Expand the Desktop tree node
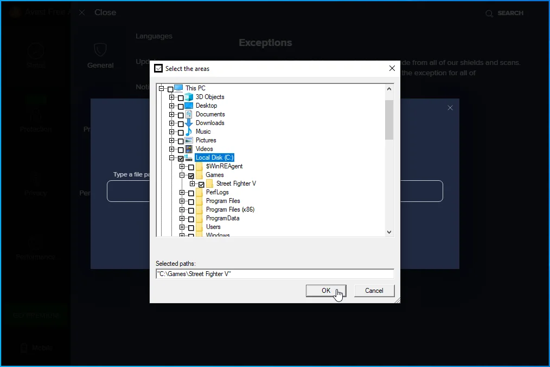 pos(171,106)
